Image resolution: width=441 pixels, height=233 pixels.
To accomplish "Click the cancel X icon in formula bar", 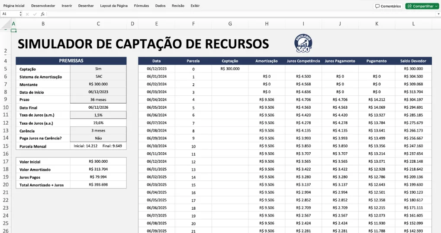I will click(x=27, y=14).
